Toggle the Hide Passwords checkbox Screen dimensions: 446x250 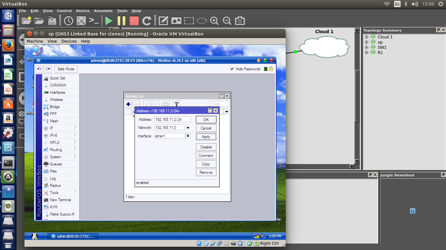[232, 69]
